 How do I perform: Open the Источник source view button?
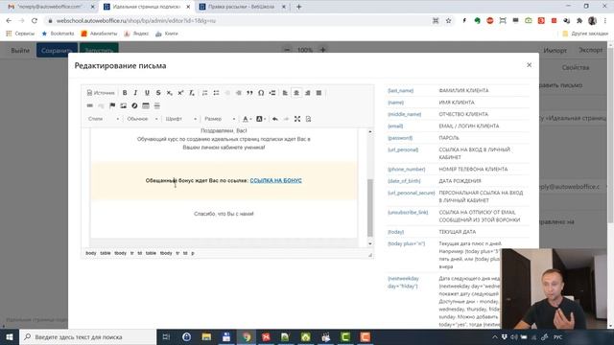pyautogui.click(x=101, y=93)
